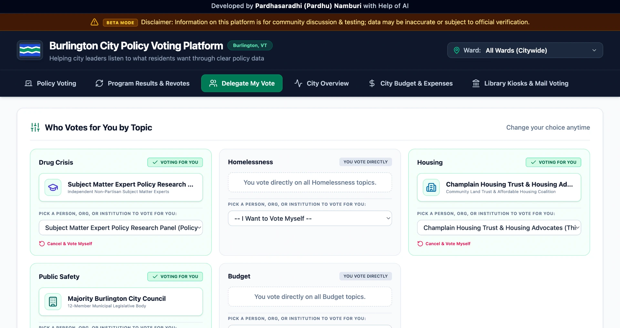Image resolution: width=620 pixels, height=328 pixels.
Task: Click the warning triangle icon in disclaimer banner
Action: [94, 22]
